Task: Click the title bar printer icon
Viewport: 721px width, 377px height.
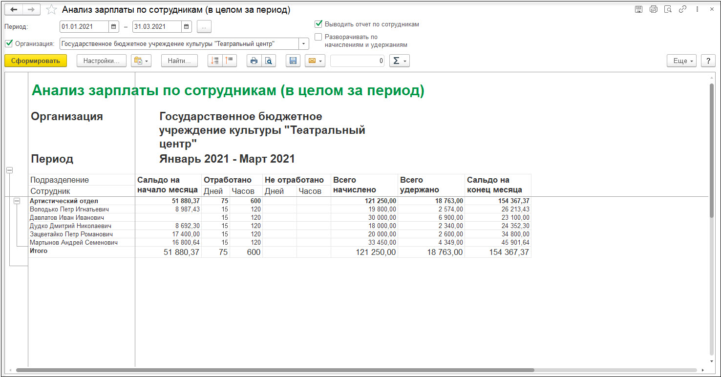Action: pyautogui.click(x=653, y=9)
